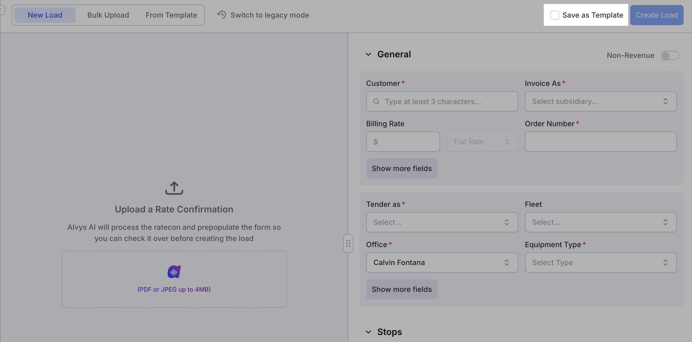
Task: Click the Create Load button
Action: click(656, 15)
